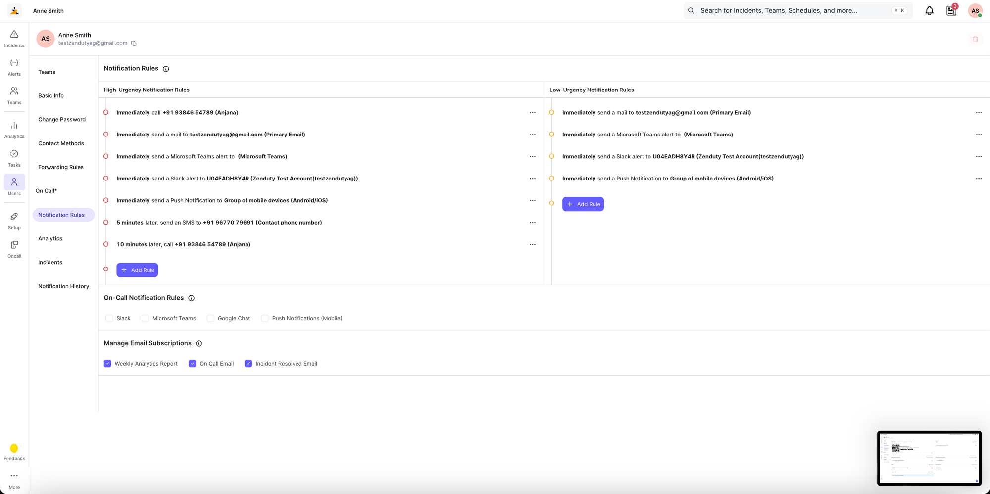Image resolution: width=990 pixels, height=494 pixels.
Task: Click the 'High-Urgency Notification Rules' heading
Action: click(x=147, y=90)
